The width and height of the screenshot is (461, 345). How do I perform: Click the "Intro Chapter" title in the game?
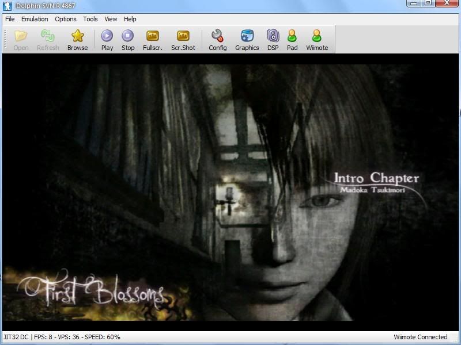377,178
